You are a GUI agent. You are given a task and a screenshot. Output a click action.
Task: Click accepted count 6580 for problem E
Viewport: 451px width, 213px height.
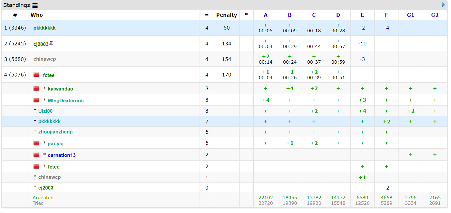point(362,198)
